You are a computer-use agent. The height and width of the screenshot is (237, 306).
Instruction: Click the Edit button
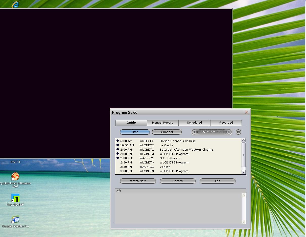coord(217,181)
